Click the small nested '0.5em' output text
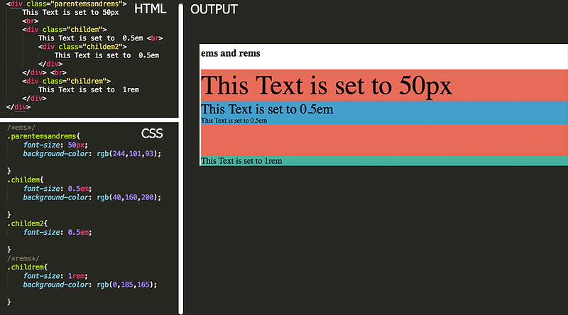 tap(234, 121)
